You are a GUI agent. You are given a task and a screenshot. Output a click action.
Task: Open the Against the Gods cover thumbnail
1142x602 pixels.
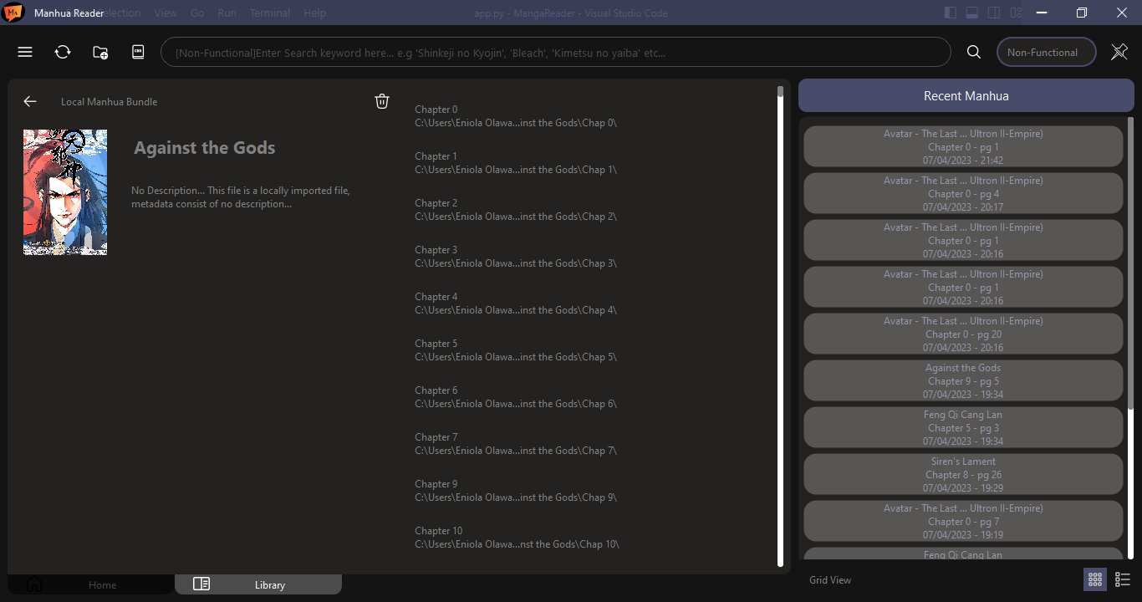(x=65, y=192)
